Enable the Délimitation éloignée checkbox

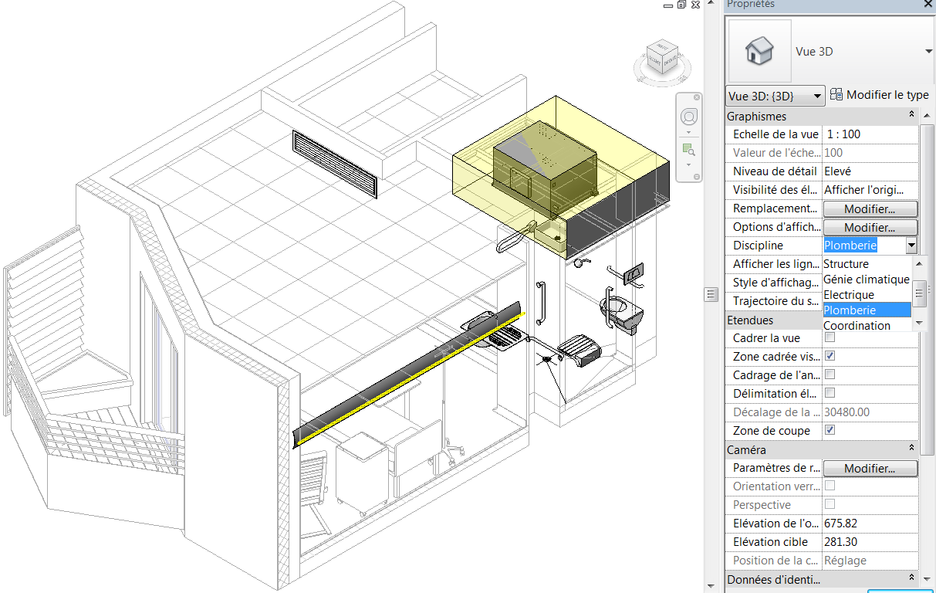[x=830, y=393]
